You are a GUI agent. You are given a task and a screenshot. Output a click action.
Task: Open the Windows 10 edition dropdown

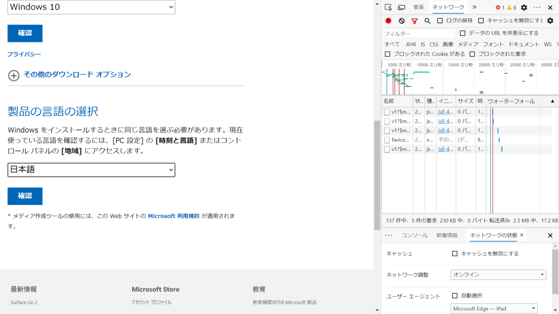(x=91, y=7)
